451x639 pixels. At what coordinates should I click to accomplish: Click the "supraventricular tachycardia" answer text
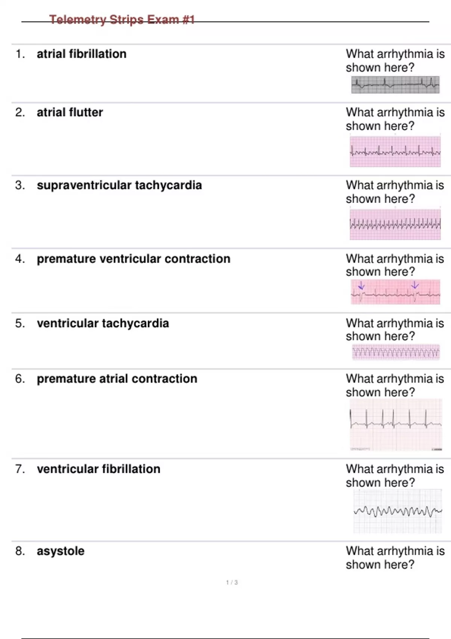click(119, 185)
